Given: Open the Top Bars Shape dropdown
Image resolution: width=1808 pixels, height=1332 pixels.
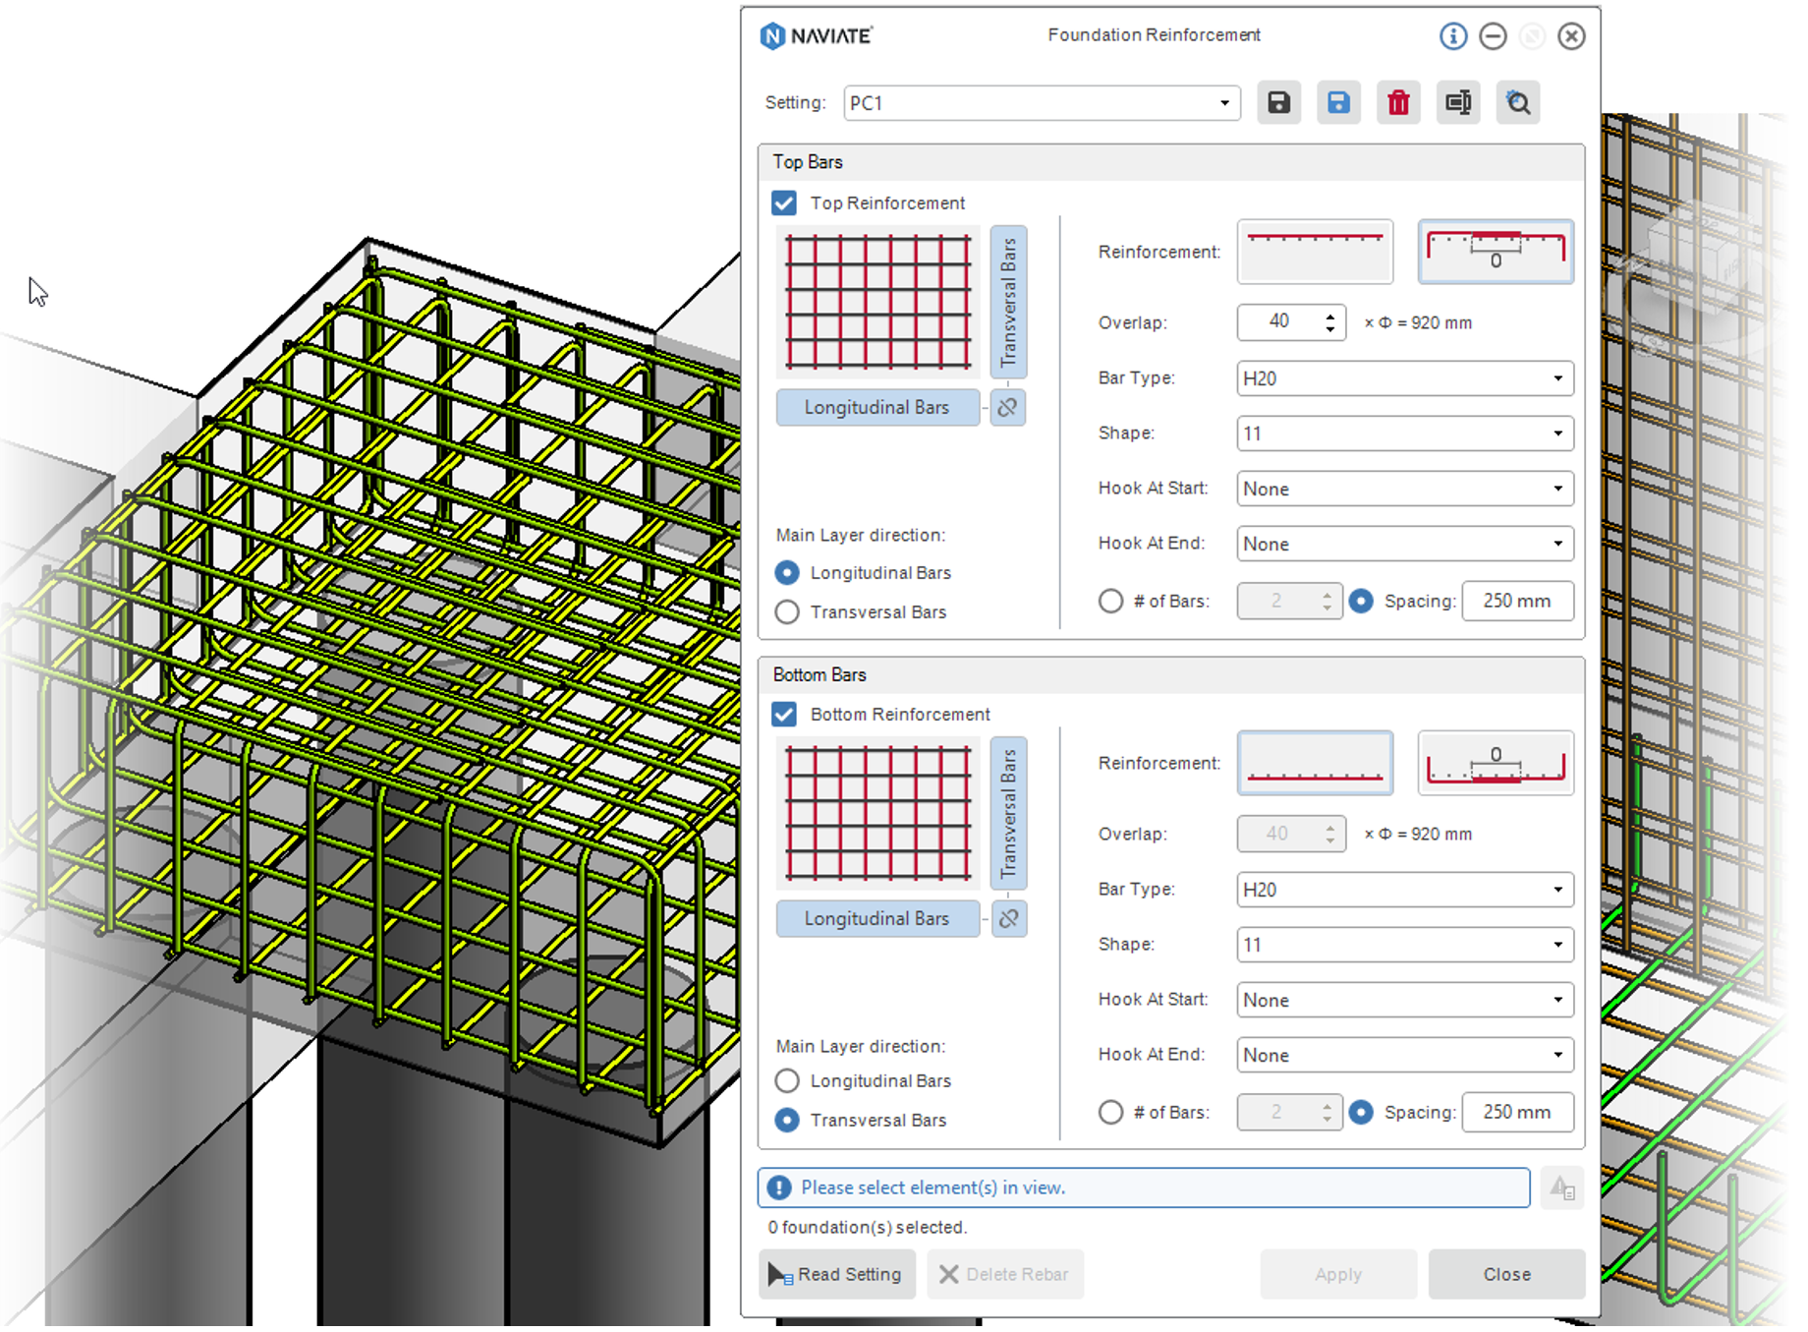Looking at the screenshot, I should (x=1557, y=433).
